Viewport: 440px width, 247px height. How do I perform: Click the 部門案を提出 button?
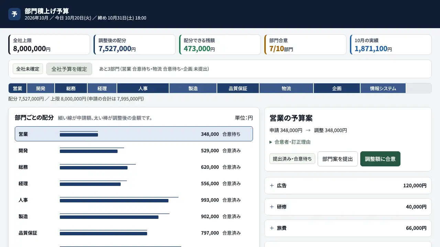338,159
